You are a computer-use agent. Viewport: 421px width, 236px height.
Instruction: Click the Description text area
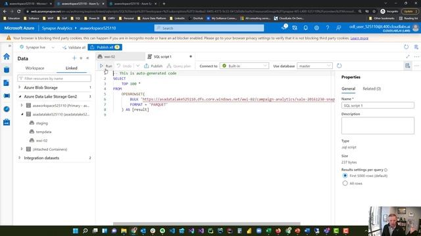(378, 125)
